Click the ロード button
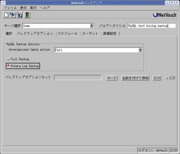The width and height of the screenshot is (180, 154). tap(112, 78)
